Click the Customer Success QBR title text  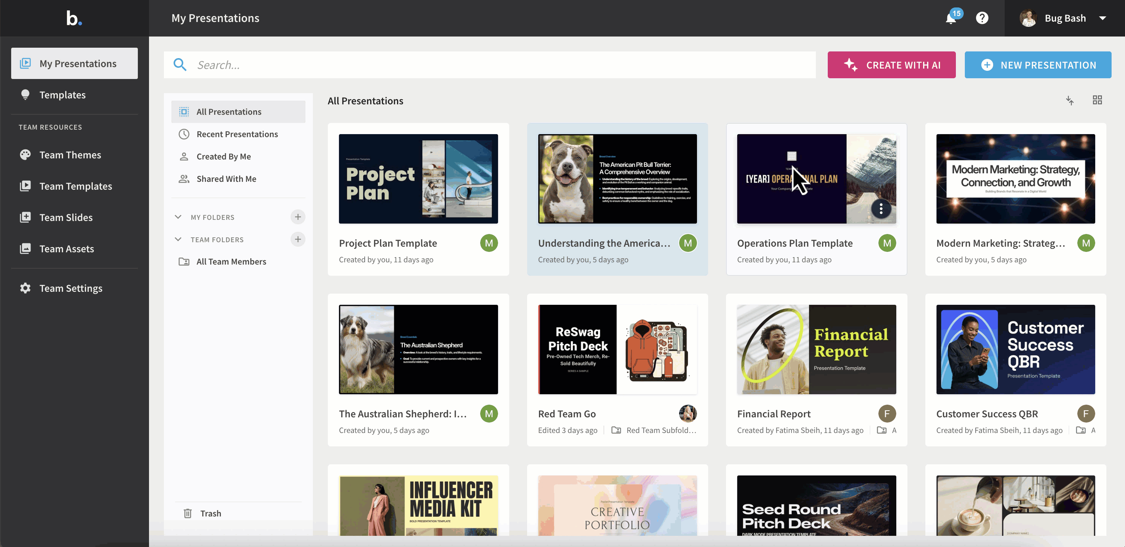pyautogui.click(x=987, y=414)
